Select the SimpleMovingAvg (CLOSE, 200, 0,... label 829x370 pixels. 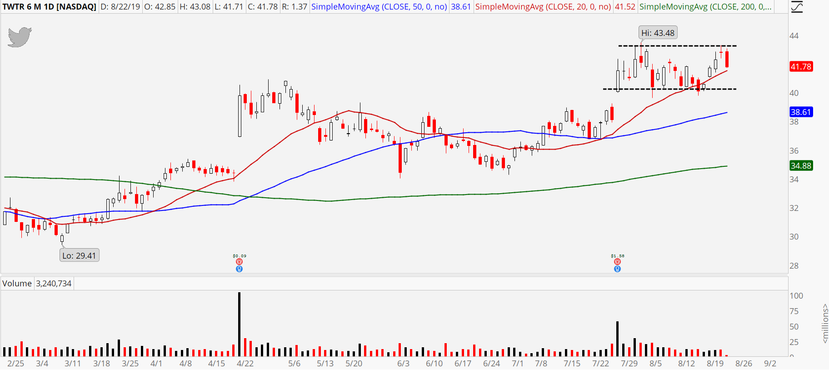tap(705, 7)
